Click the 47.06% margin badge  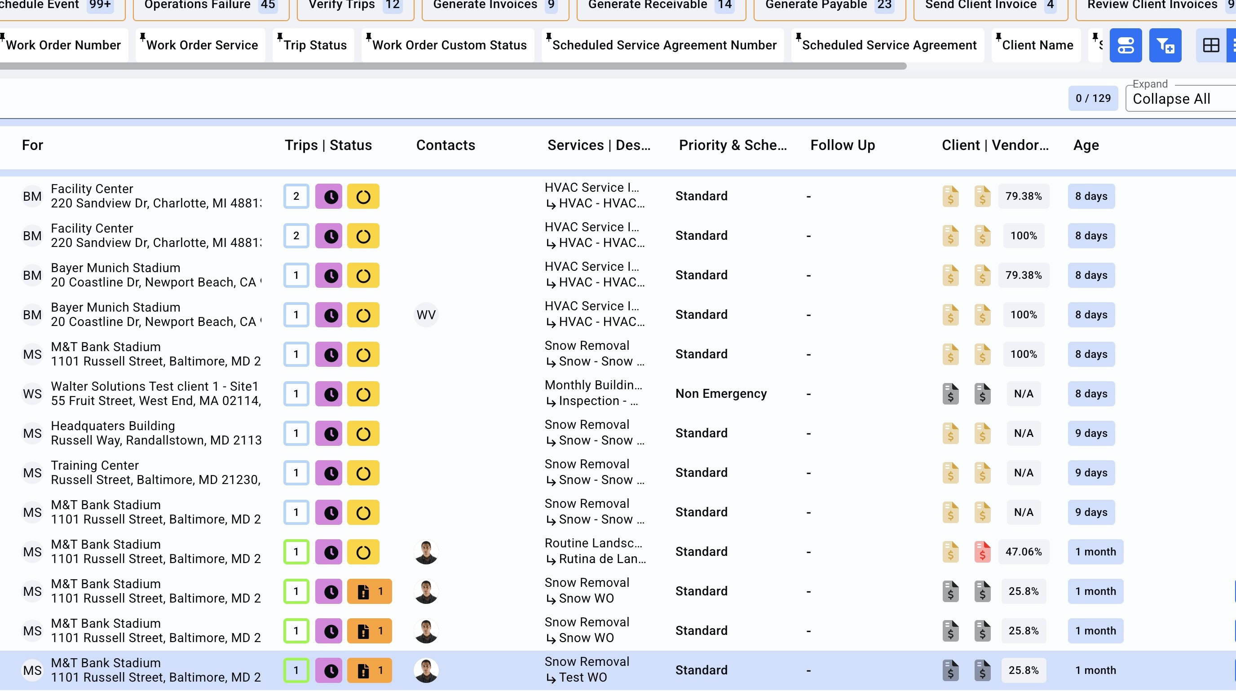coord(1023,552)
